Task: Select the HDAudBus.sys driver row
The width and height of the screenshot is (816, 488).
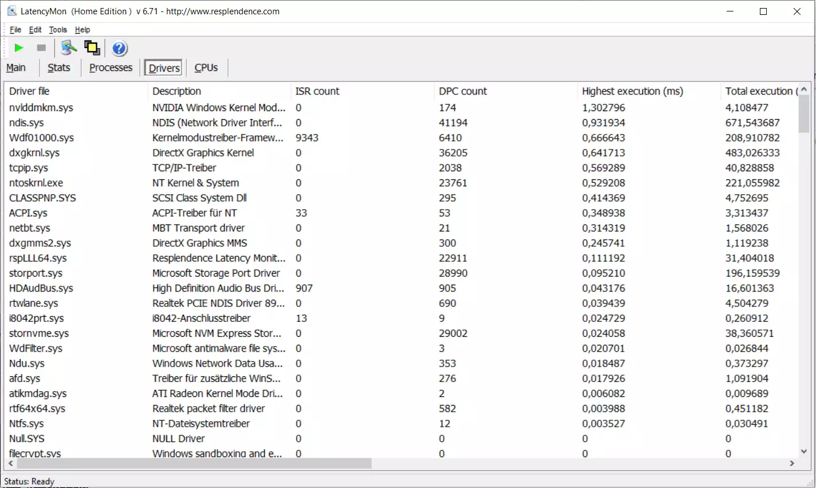Action: [401, 288]
